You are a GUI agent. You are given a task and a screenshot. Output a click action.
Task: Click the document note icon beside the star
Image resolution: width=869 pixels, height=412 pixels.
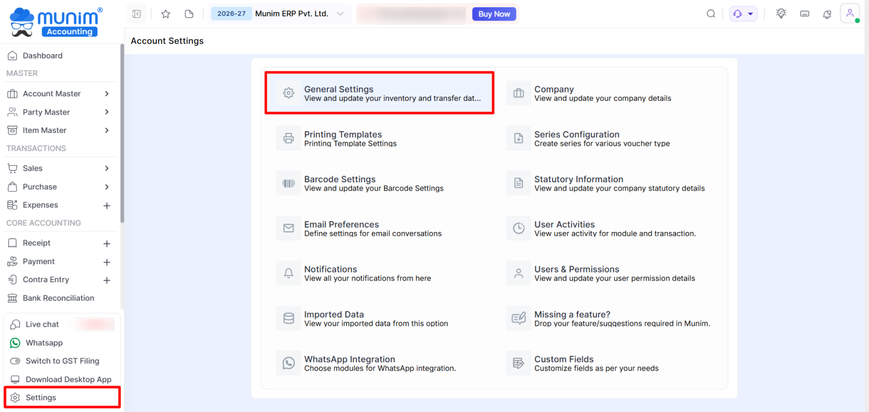(189, 14)
